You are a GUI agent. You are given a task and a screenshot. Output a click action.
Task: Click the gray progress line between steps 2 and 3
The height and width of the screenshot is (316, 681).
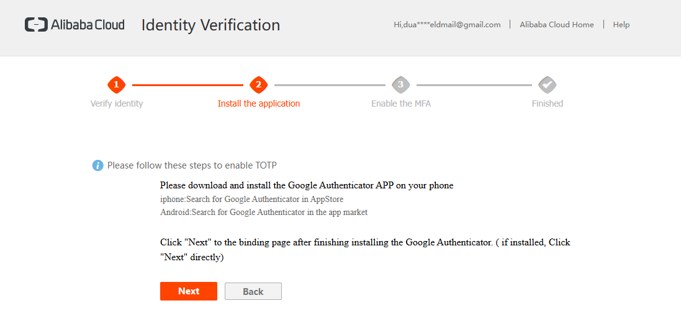pos(330,85)
